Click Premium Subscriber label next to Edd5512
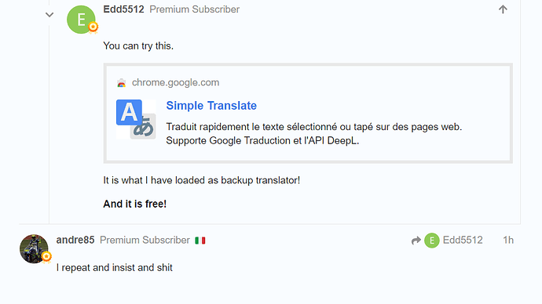The width and height of the screenshot is (542, 304). (x=194, y=9)
